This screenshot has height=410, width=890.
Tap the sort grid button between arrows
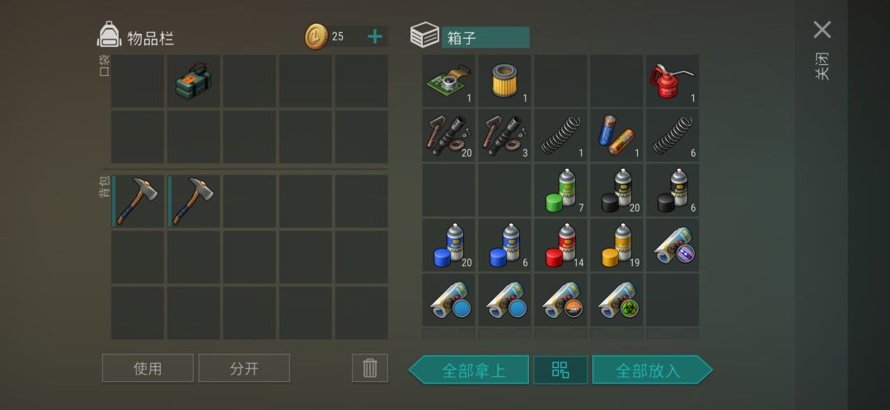pyautogui.click(x=560, y=370)
